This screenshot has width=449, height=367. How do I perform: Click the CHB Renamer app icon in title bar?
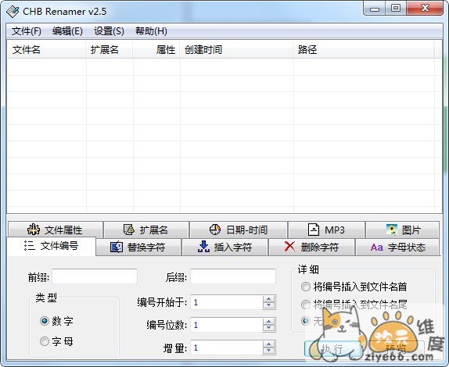point(13,12)
